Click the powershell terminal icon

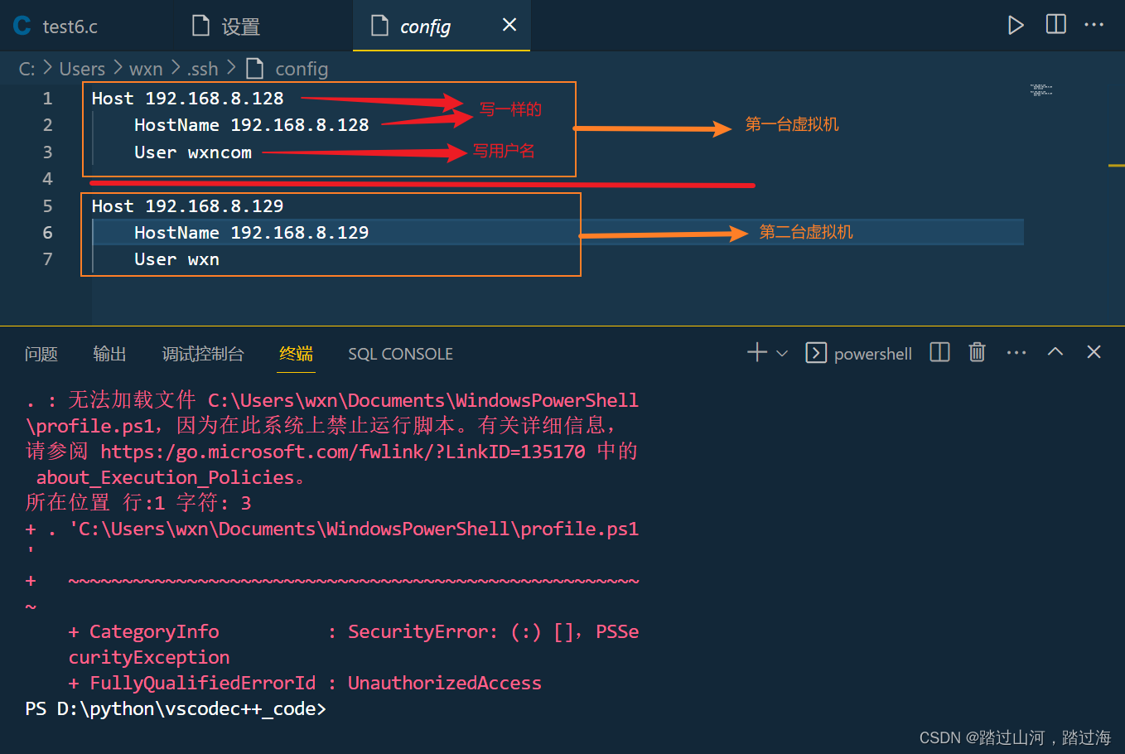click(816, 353)
